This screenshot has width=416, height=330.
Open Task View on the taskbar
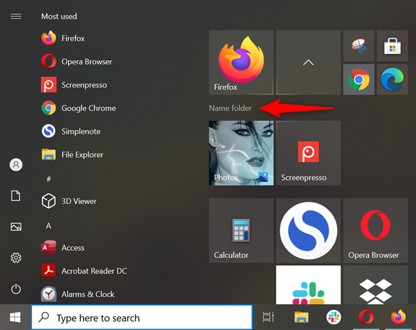(x=268, y=317)
